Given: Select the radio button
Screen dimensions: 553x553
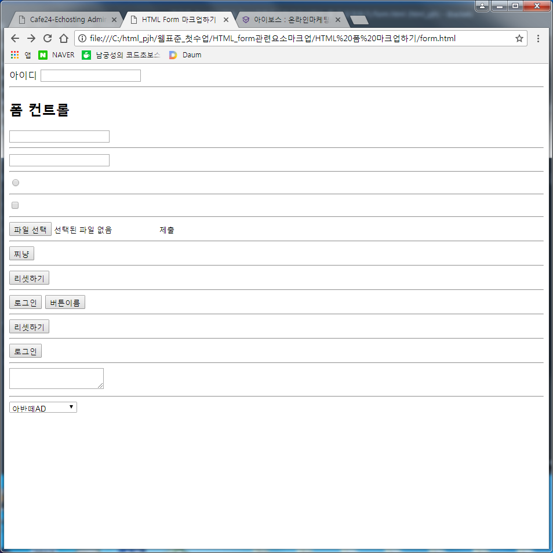Looking at the screenshot, I should [x=16, y=183].
